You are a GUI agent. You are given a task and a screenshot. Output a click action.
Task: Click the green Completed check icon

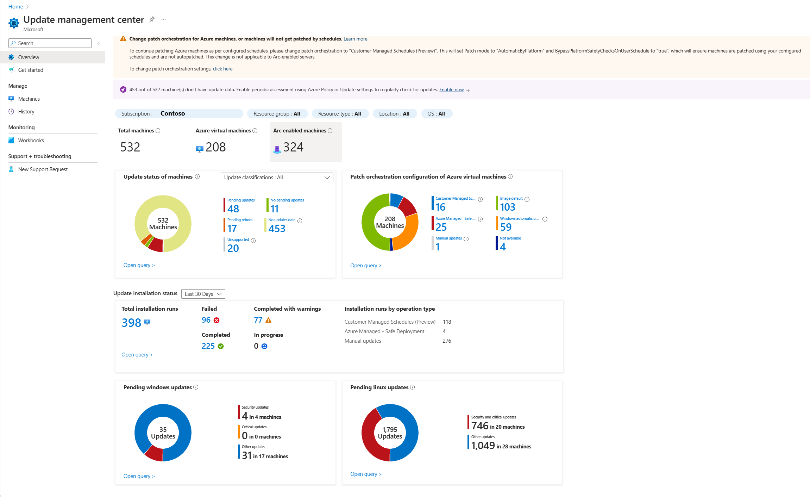point(221,346)
